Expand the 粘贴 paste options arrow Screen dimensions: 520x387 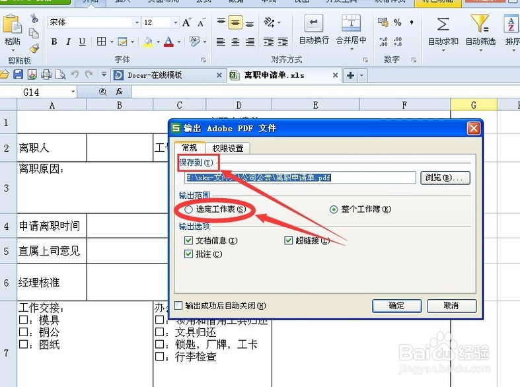point(13,50)
